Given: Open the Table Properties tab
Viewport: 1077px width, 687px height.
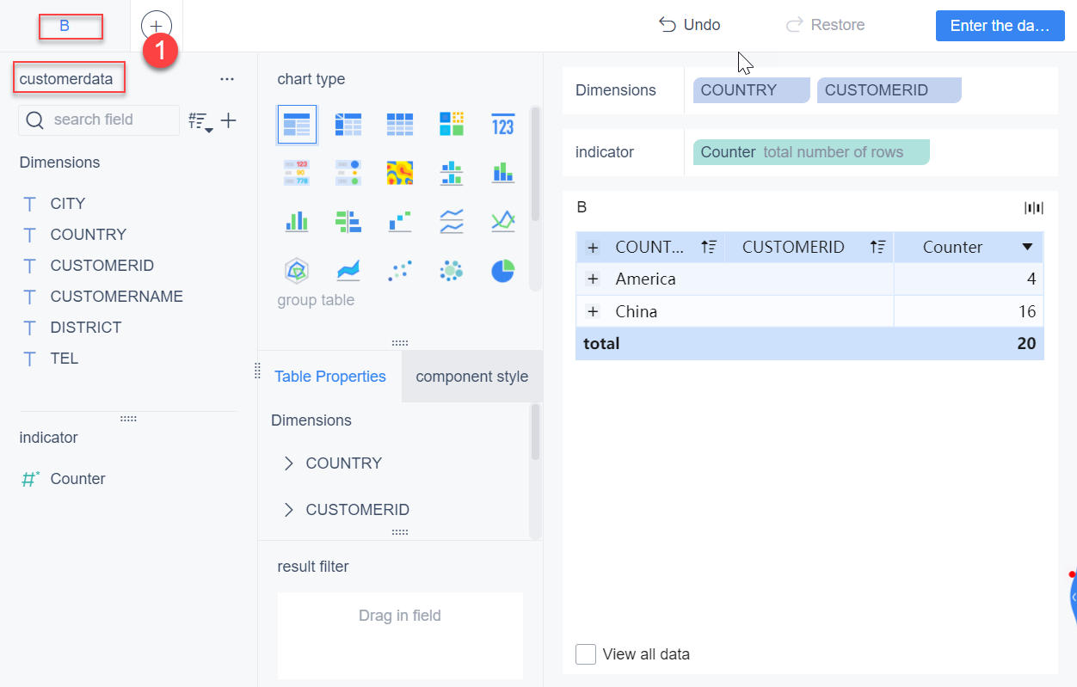Looking at the screenshot, I should point(330,376).
